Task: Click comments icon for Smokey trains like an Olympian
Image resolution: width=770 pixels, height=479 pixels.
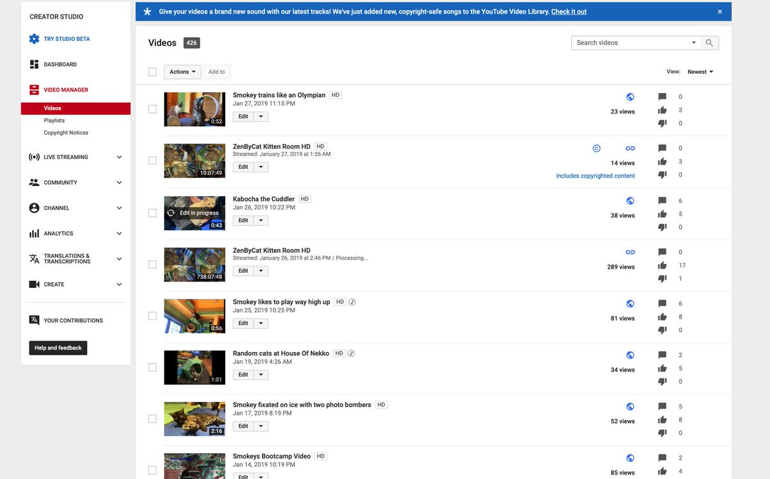Action: [x=662, y=97]
